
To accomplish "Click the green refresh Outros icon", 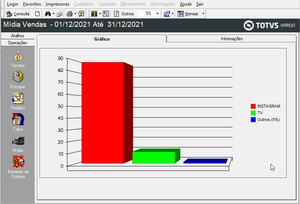I will [x=116, y=14].
